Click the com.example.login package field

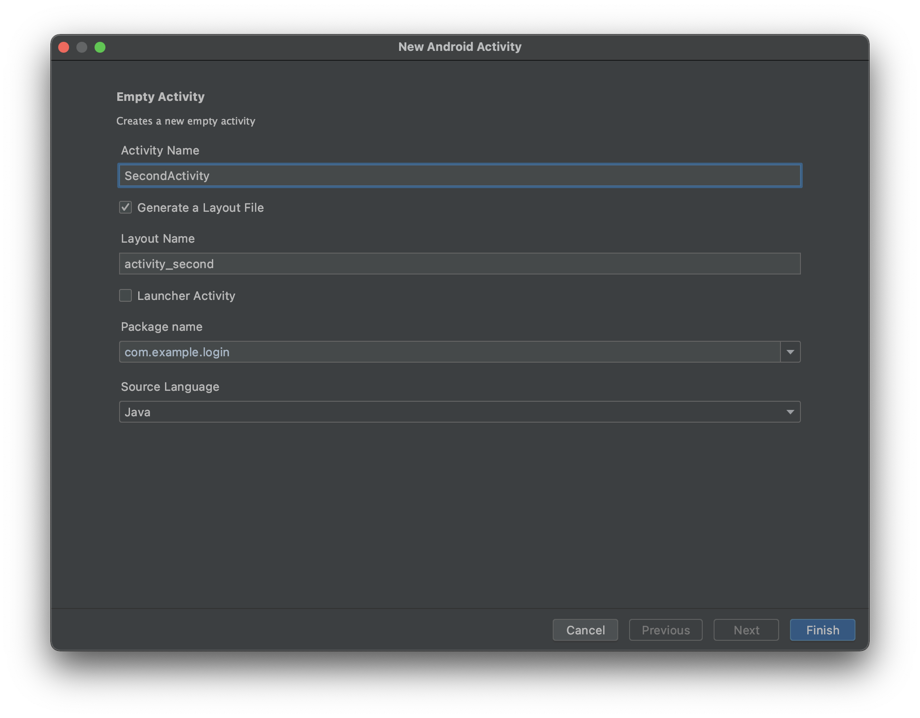[449, 352]
